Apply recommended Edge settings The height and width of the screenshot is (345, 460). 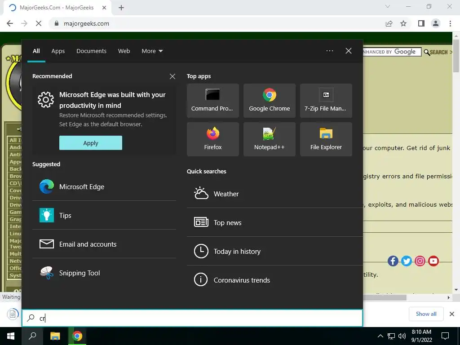(91, 143)
